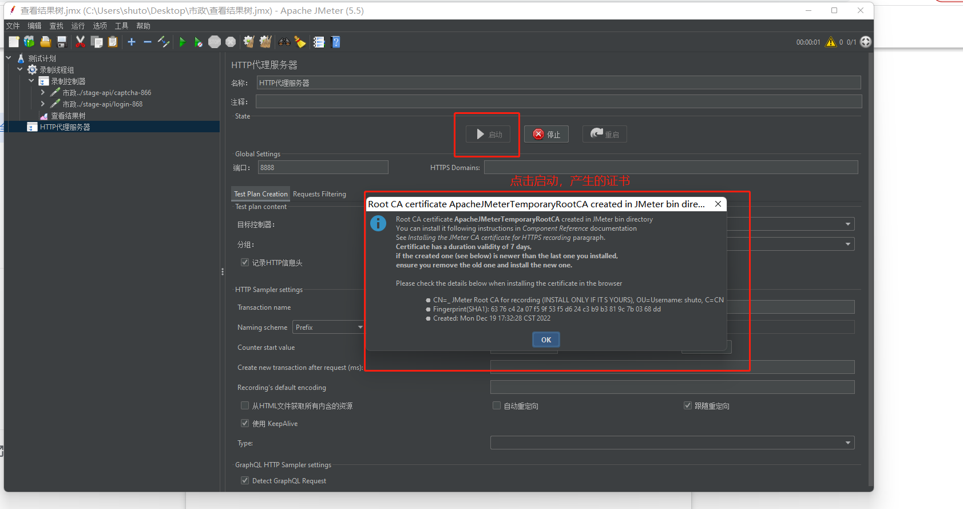Close the Root CA certificate dialog with X
Image resolution: width=963 pixels, height=509 pixels.
click(x=718, y=204)
